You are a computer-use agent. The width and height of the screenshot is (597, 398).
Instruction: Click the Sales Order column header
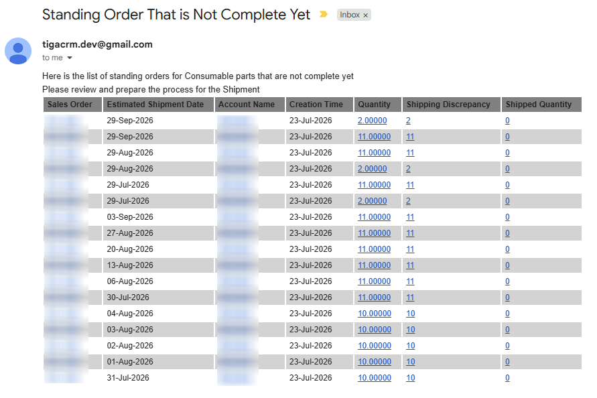tap(72, 105)
